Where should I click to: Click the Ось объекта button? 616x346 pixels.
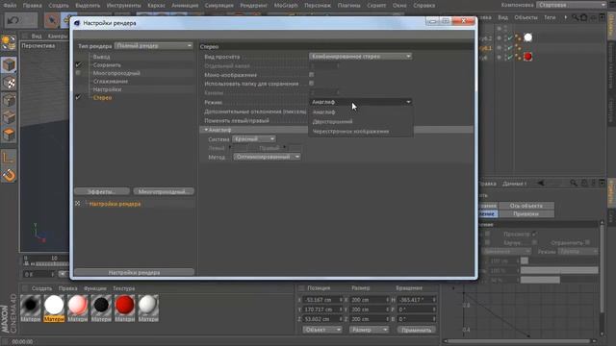[x=526, y=206]
